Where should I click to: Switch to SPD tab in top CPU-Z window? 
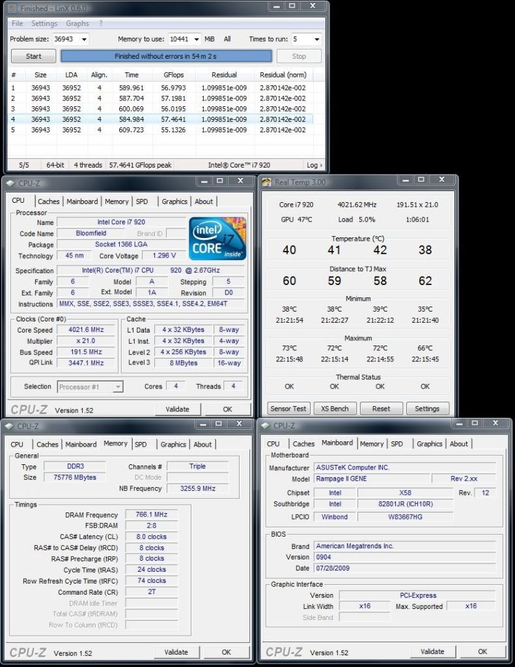pyautogui.click(x=142, y=201)
